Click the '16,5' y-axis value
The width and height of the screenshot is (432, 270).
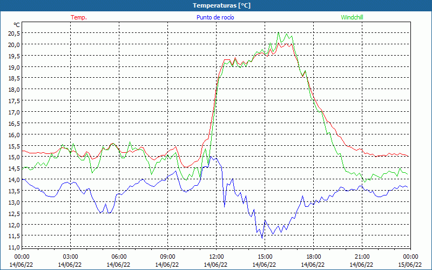[x=15, y=123]
